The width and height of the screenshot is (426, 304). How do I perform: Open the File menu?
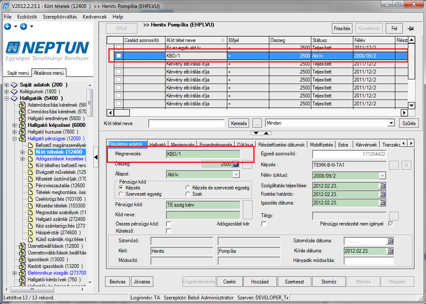point(8,17)
